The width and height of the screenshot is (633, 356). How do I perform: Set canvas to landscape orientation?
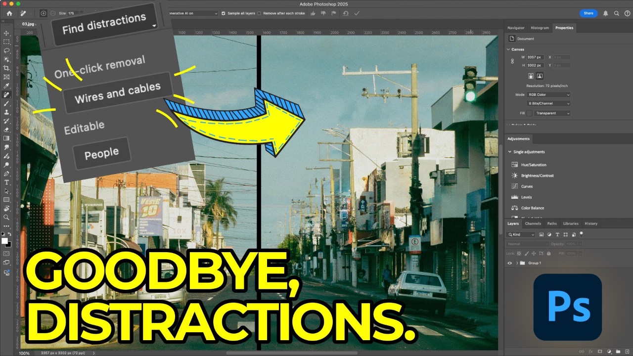[x=540, y=76]
